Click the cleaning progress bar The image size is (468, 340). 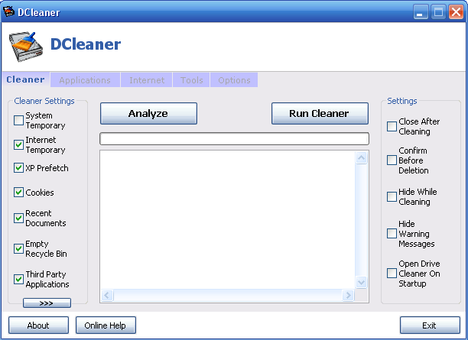point(234,139)
